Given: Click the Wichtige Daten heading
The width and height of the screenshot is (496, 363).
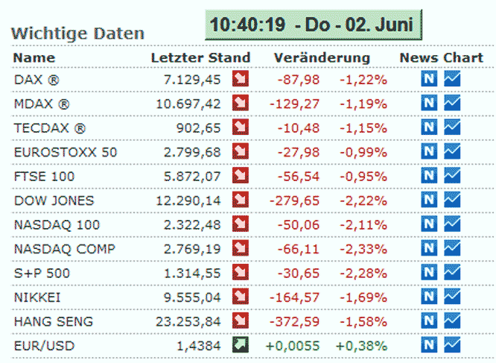Looking at the screenshot, I should point(78,34).
